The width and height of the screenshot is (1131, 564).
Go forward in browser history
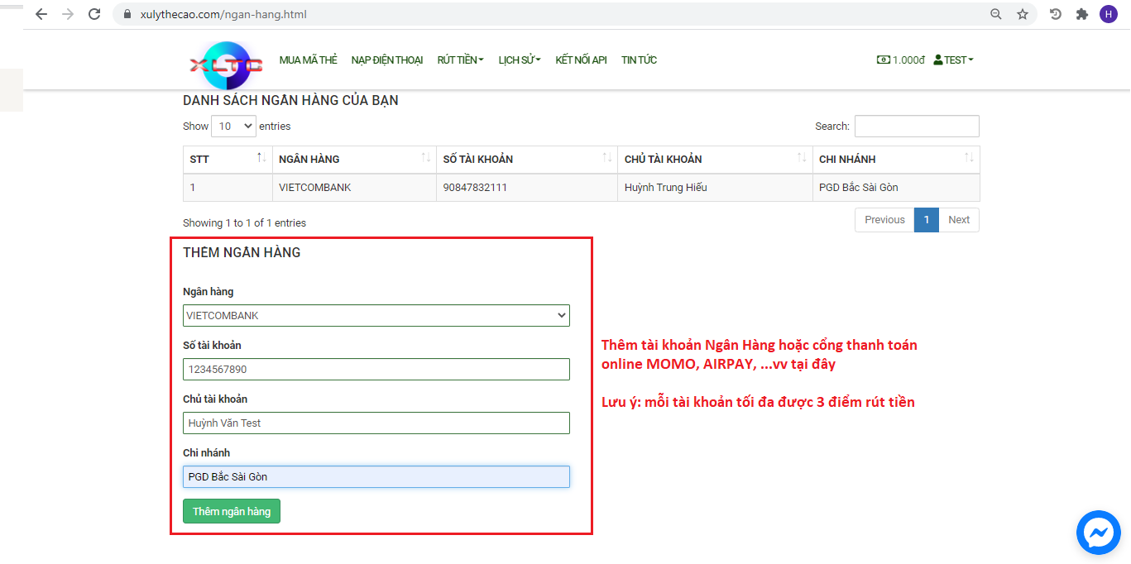(x=68, y=14)
